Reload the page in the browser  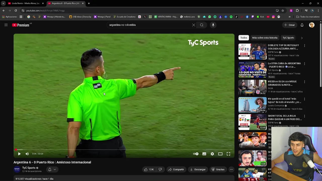click(x=16, y=11)
